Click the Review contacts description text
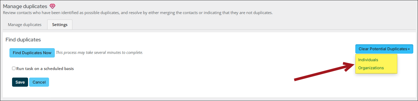Image resolution: width=418 pixels, height=101 pixels. (x=138, y=13)
